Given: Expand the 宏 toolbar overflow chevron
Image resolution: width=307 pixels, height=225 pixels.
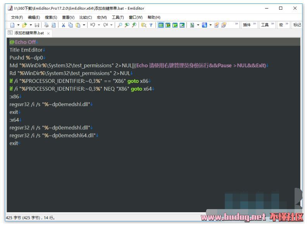Looking at the screenshot, I should (x=287, y=24).
